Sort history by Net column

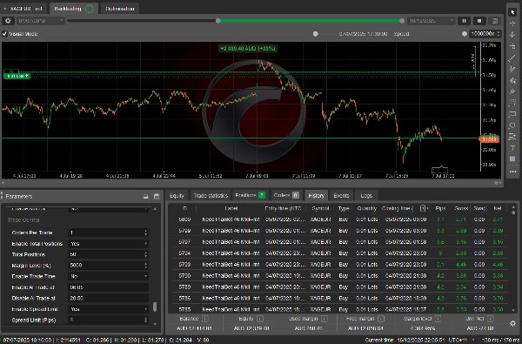click(x=498, y=208)
